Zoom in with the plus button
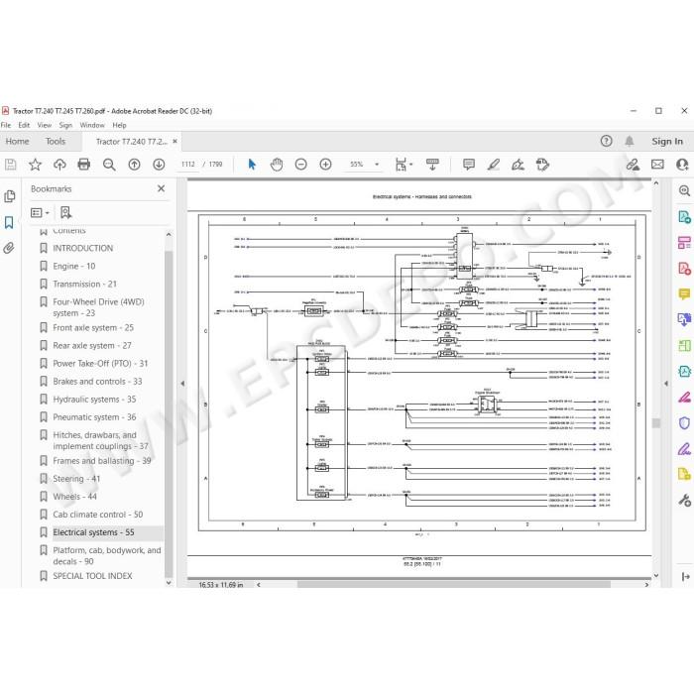This screenshot has height=694, width=694. 325,165
